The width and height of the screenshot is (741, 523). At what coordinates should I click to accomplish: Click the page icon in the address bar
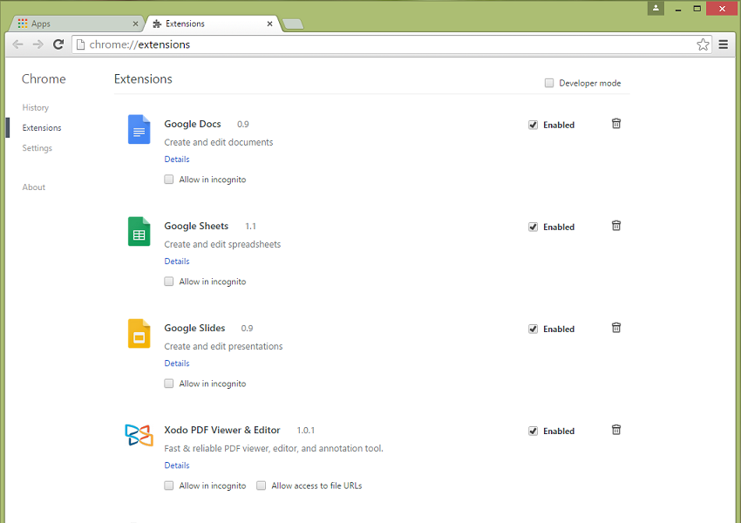[80, 44]
